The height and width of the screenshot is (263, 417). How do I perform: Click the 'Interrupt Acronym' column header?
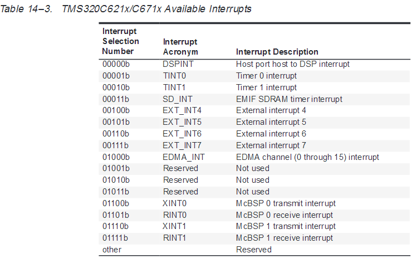pyautogui.click(x=181, y=47)
